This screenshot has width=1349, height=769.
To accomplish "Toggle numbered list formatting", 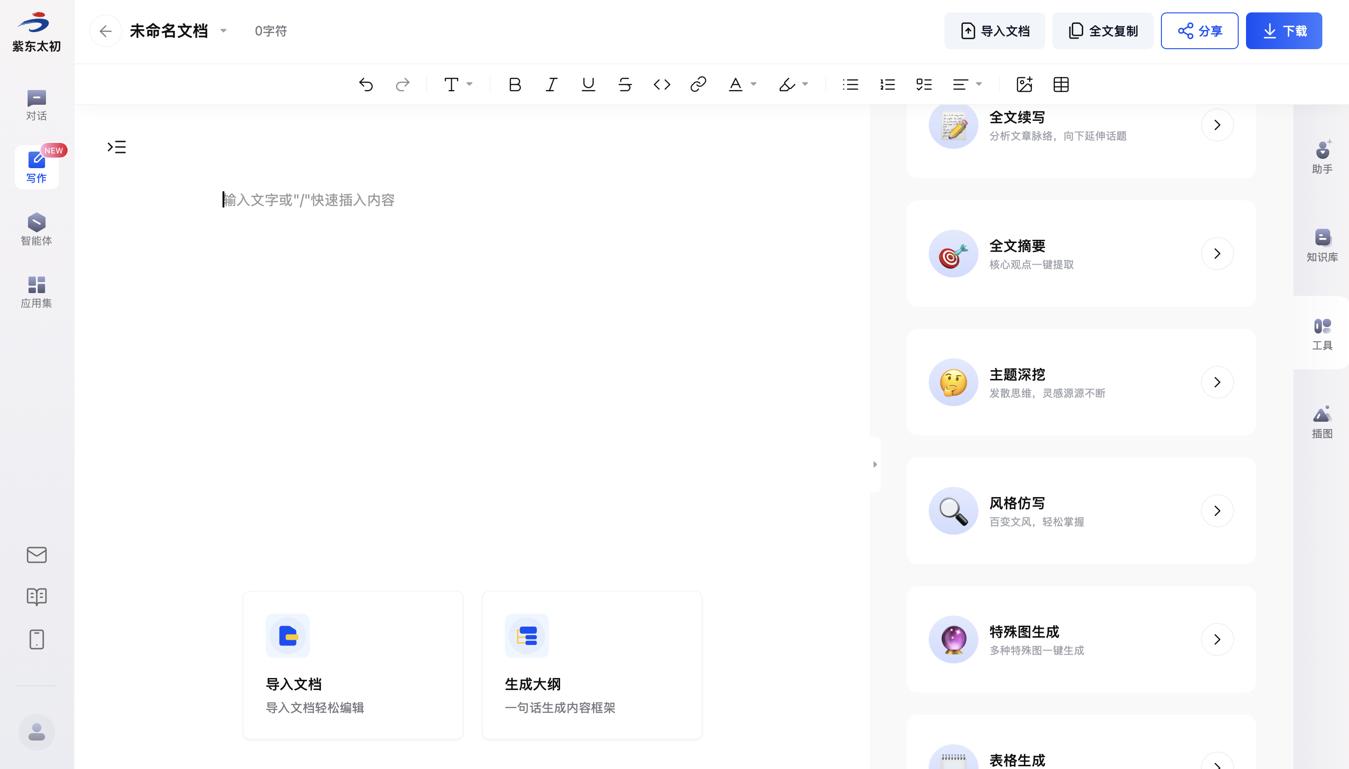I will tap(887, 85).
